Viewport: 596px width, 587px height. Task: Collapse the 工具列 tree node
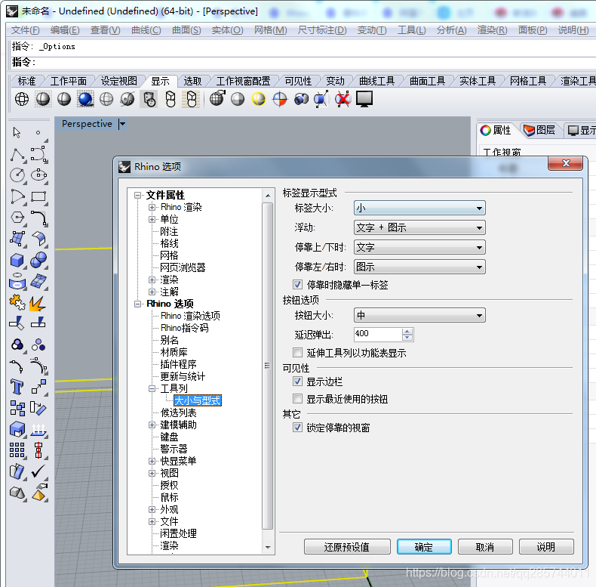[152, 388]
